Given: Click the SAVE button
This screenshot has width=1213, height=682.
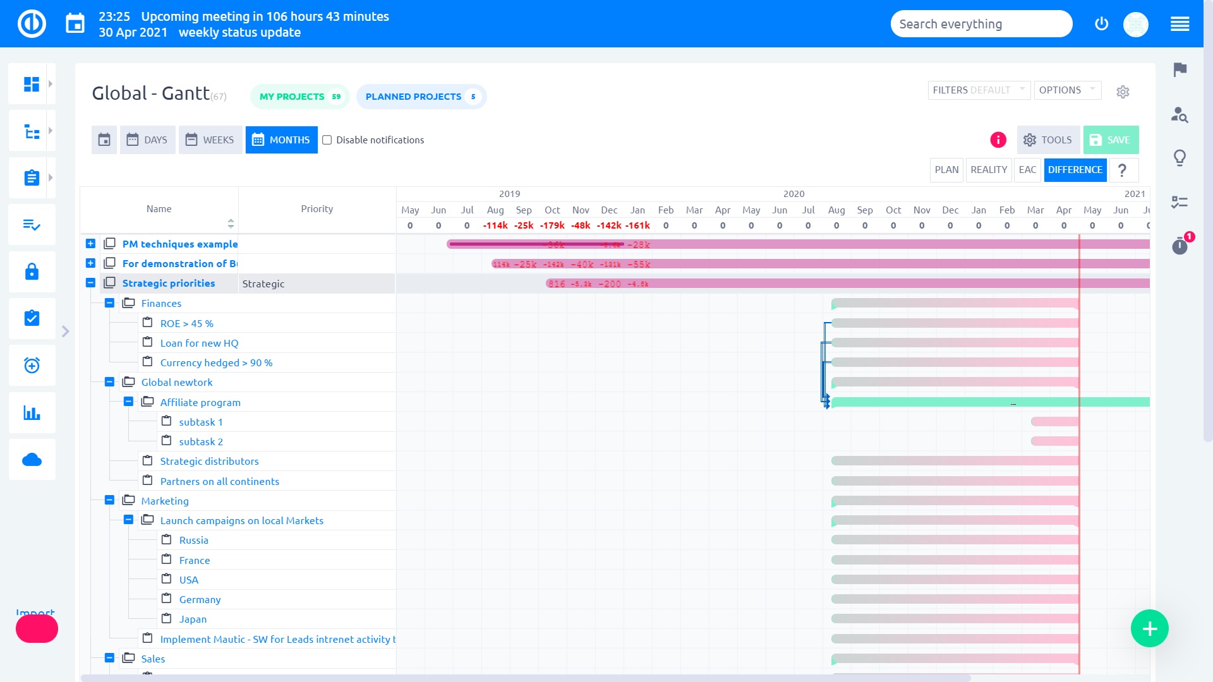Looking at the screenshot, I should (x=1111, y=140).
